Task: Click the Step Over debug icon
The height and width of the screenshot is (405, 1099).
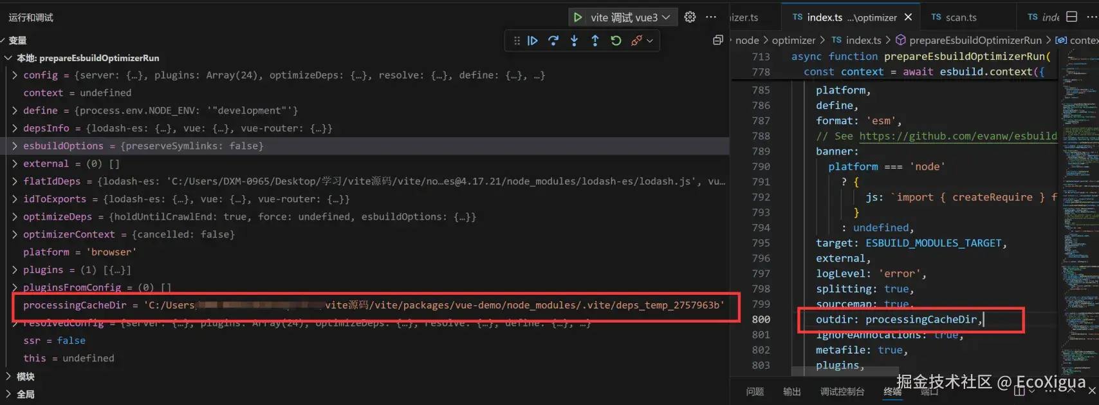Action: coord(553,41)
